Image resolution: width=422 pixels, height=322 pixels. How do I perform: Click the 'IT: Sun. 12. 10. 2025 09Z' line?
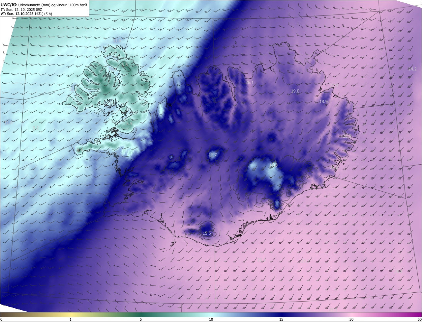[x=21, y=10]
